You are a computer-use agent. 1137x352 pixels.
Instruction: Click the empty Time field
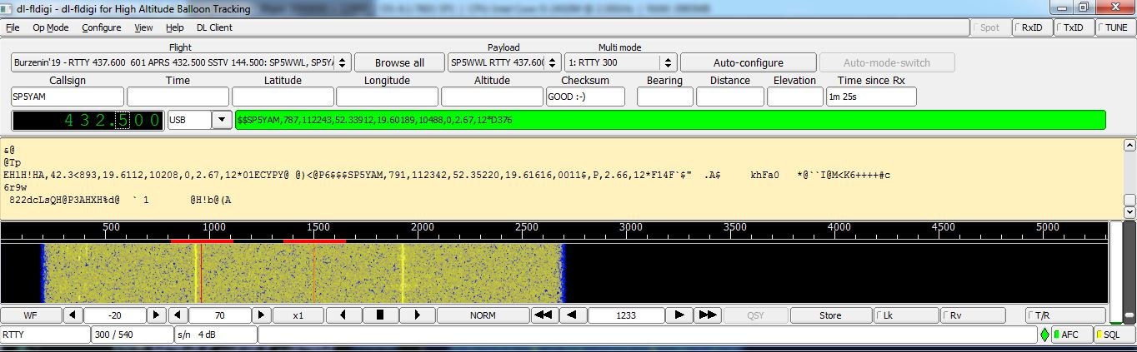pos(178,97)
